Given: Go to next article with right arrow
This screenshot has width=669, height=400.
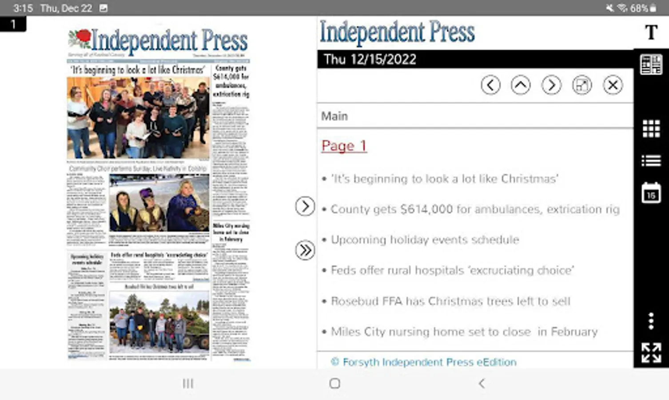Looking at the screenshot, I should click(551, 85).
